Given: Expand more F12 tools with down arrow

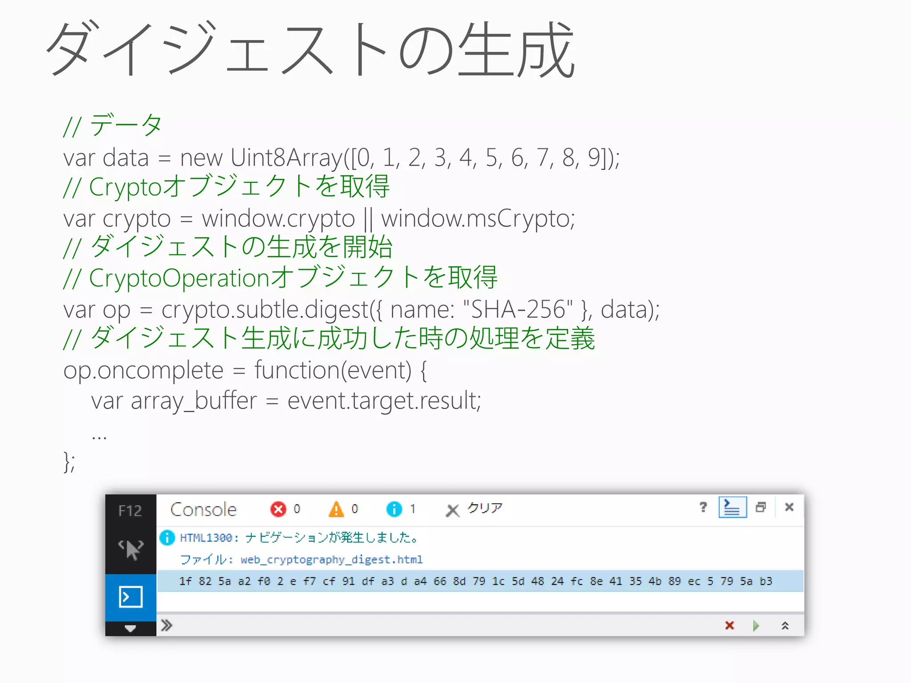Looking at the screenshot, I should [130, 628].
